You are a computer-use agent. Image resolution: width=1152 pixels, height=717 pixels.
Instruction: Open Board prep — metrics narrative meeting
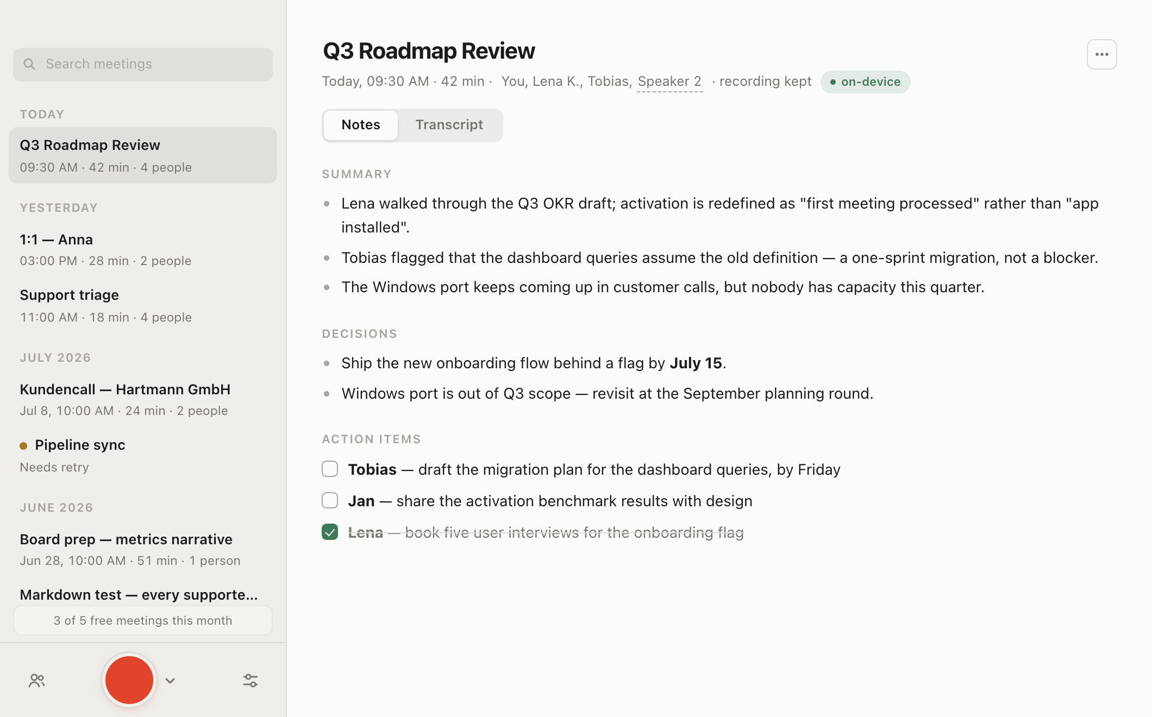point(143,549)
